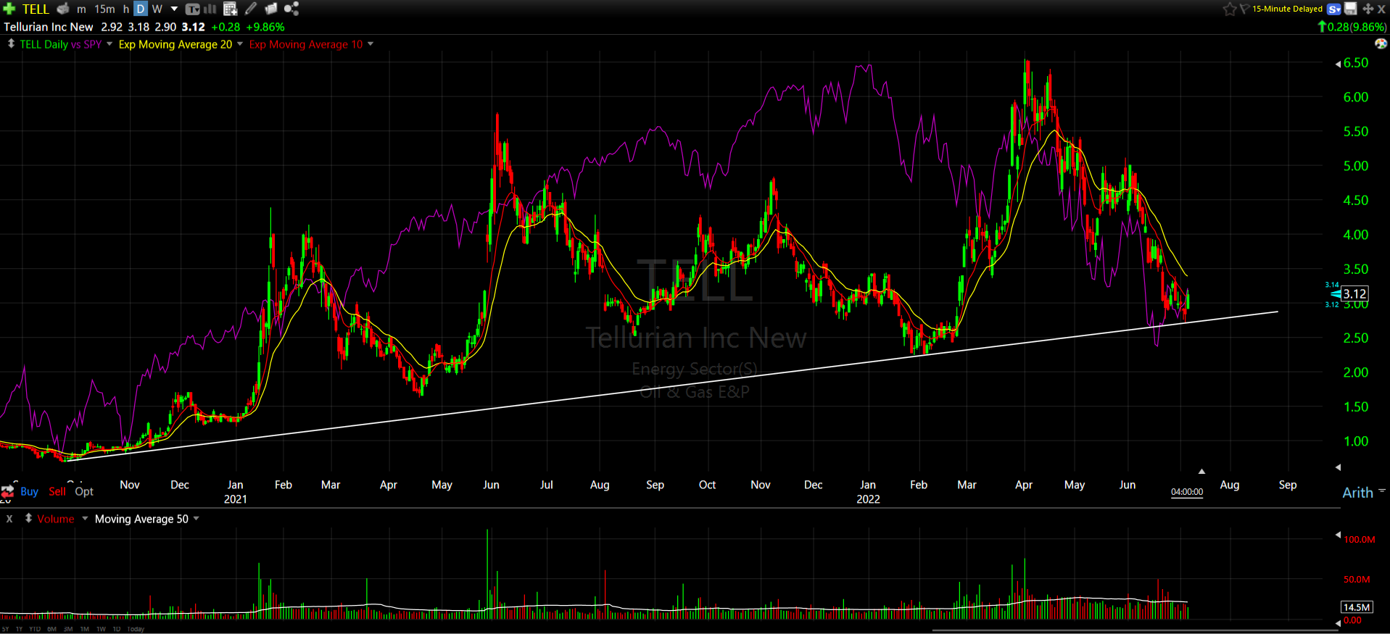Select the pencil drawing tool
This screenshot has width=1390, height=634.
[x=251, y=9]
